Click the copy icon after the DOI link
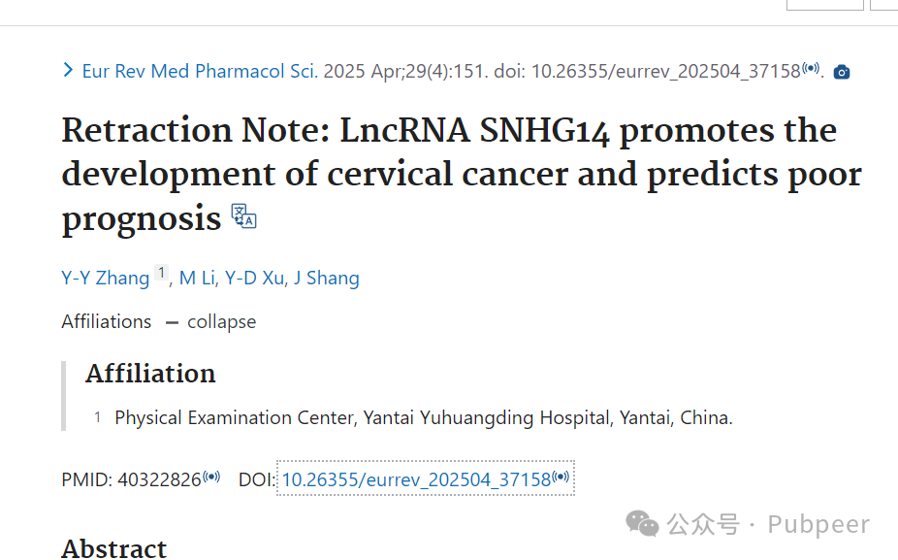 click(x=561, y=477)
